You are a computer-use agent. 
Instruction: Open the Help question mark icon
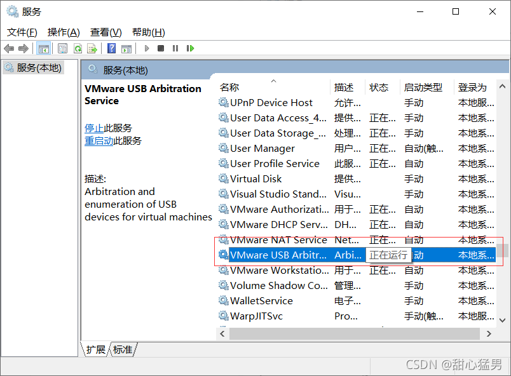(x=111, y=48)
